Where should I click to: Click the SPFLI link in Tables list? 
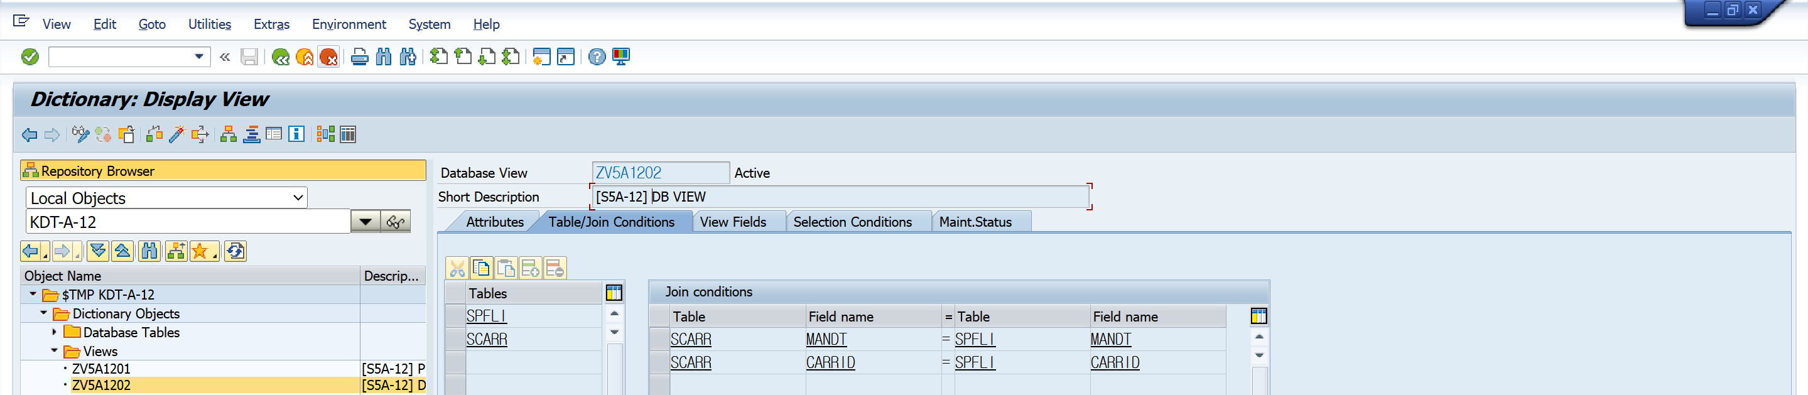click(x=487, y=316)
